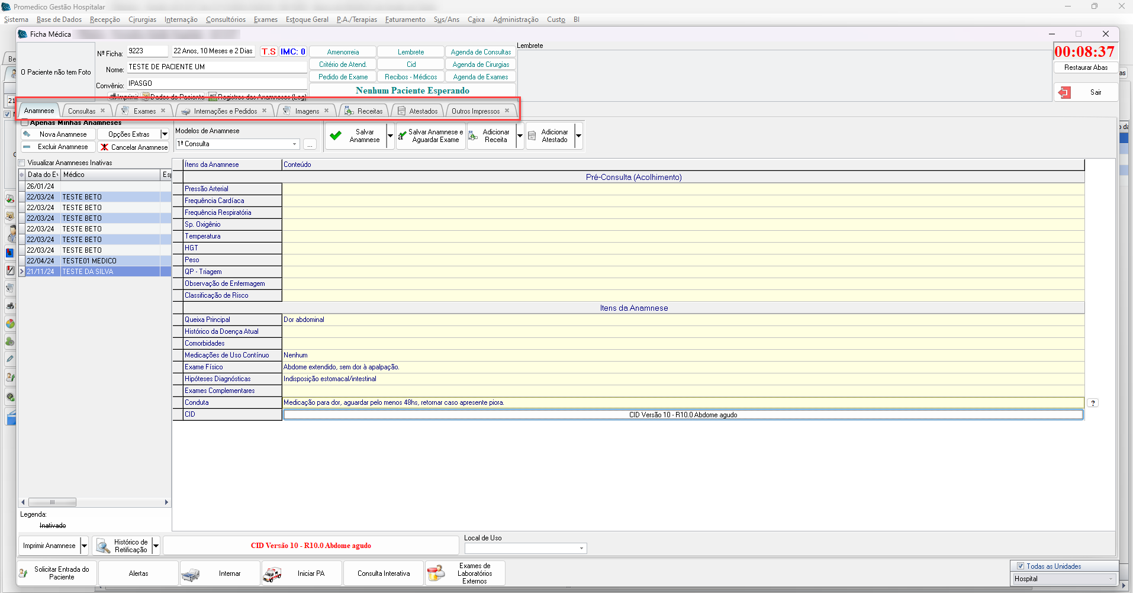The image size is (1133, 593).
Task: Open the Opções Extras dropdown arrow
Action: (165, 134)
